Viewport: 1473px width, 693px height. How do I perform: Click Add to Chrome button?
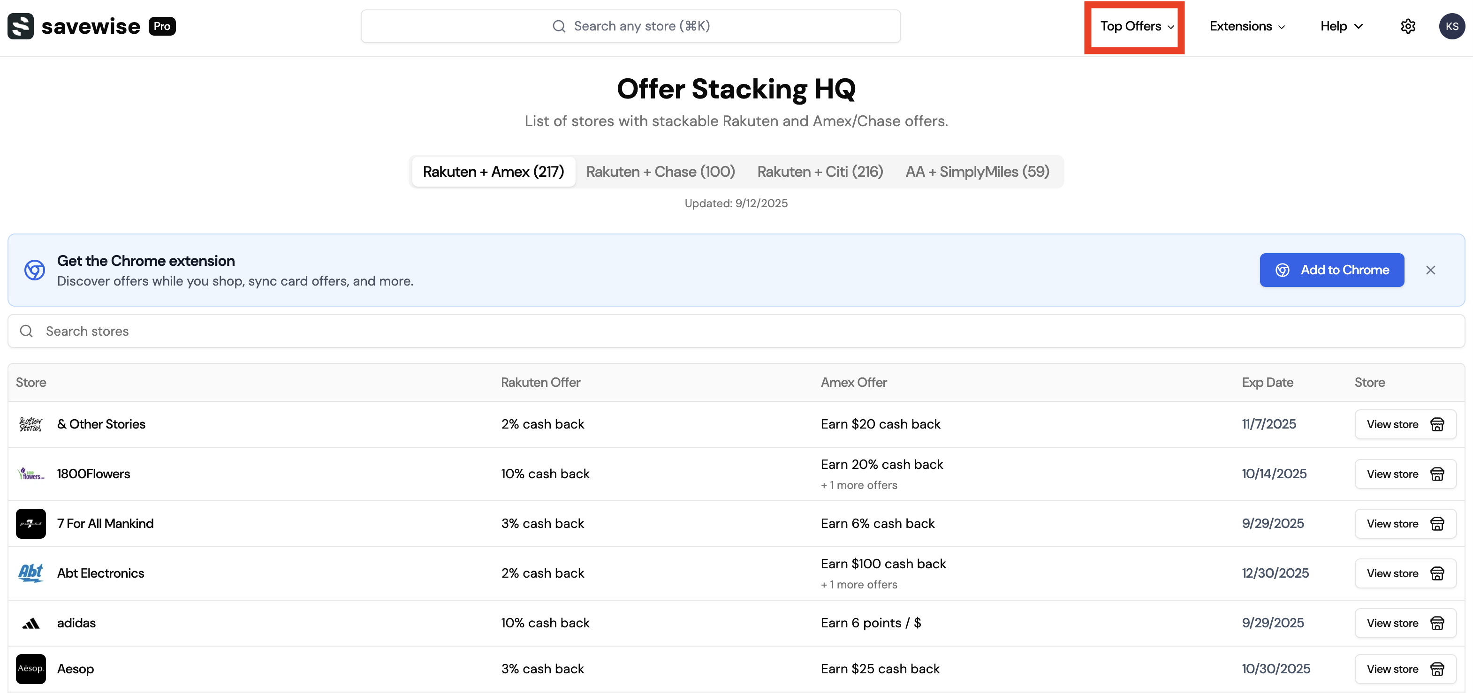pos(1332,270)
